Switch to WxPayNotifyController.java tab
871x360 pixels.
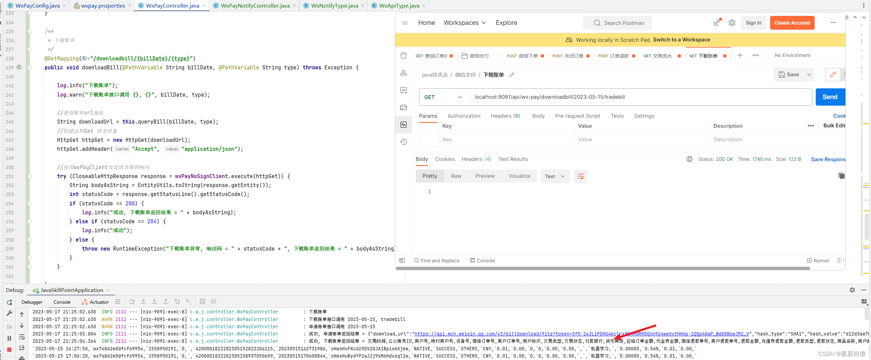click(x=255, y=6)
